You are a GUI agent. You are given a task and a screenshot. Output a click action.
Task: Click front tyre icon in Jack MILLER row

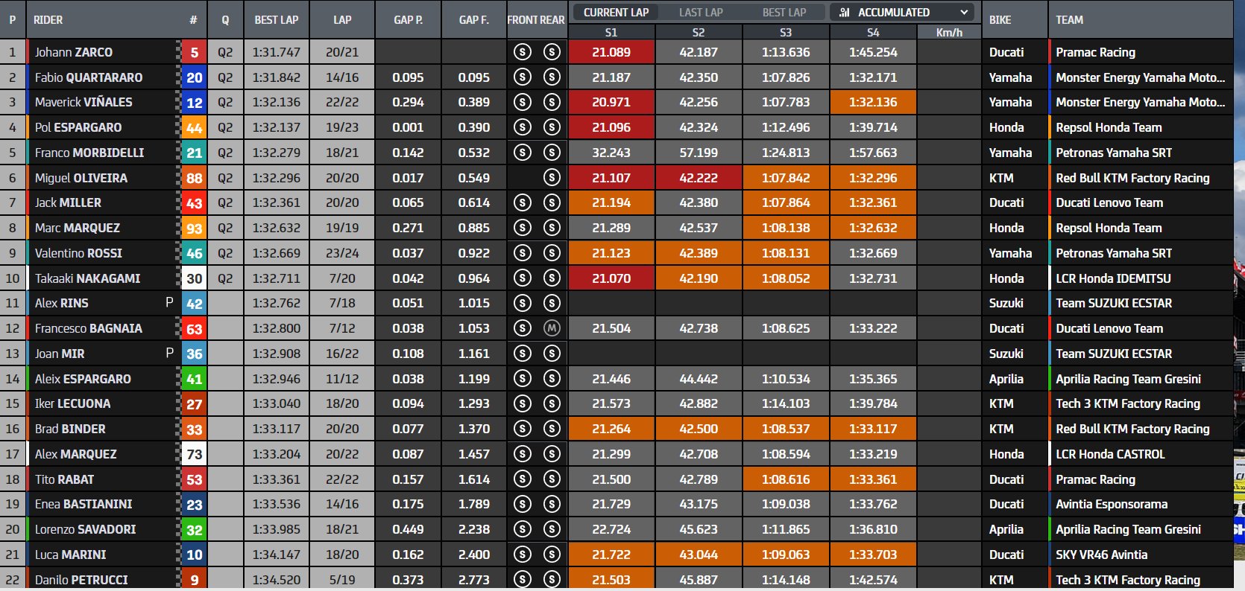click(523, 202)
